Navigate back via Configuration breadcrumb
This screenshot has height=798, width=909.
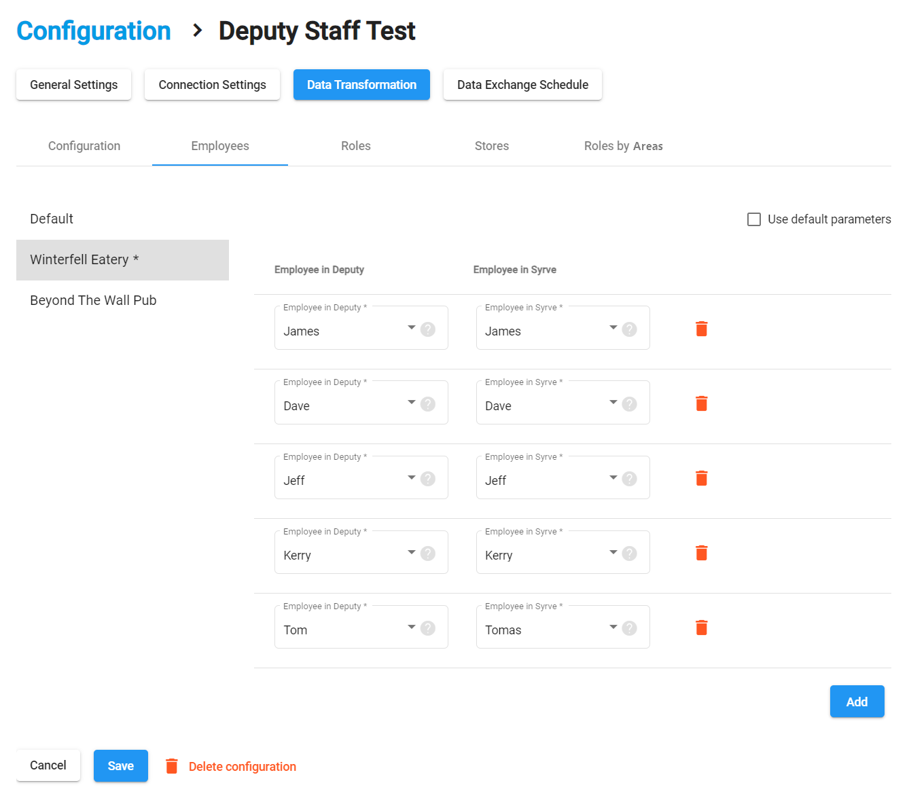coord(94,31)
